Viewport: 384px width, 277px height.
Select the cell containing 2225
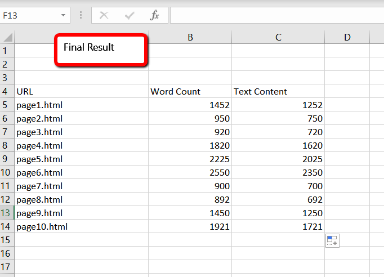pyautogui.click(x=190, y=159)
